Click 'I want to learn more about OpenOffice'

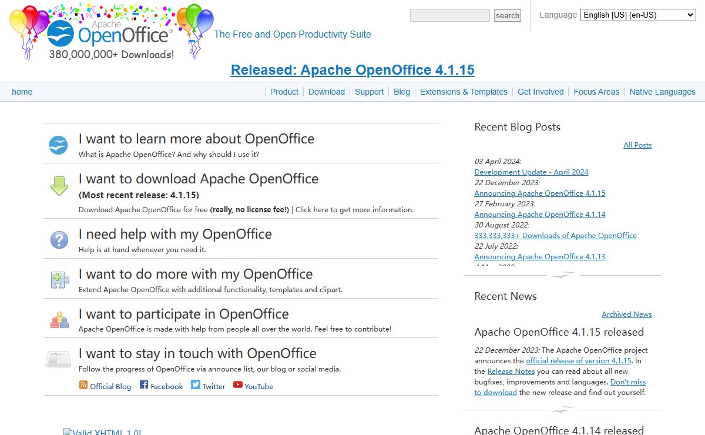[x=196, y=139]
